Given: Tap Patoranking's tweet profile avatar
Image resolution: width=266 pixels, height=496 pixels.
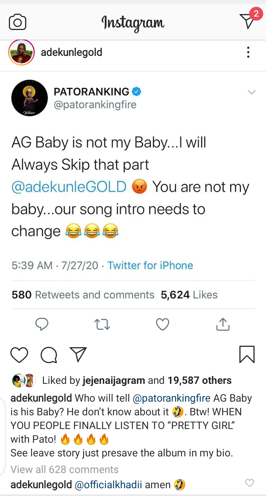Looking at the screenshot, I should [30, 98].
